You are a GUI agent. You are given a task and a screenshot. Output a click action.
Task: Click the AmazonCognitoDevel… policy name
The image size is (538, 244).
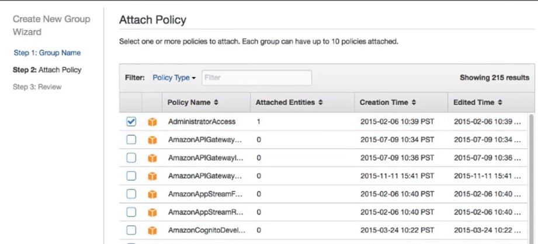tap(207, 231)
